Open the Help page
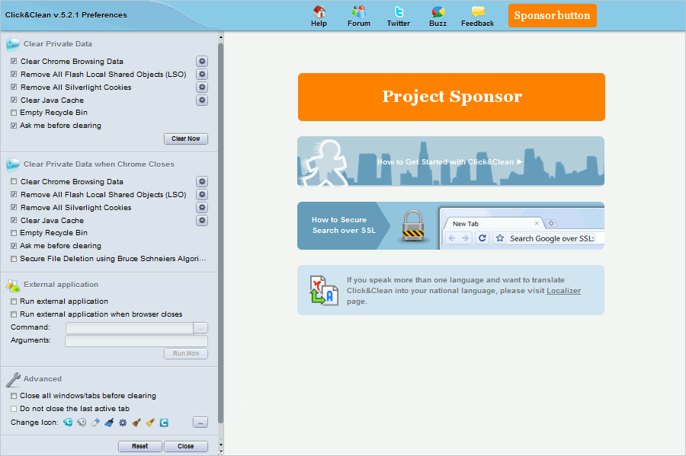 319,16
